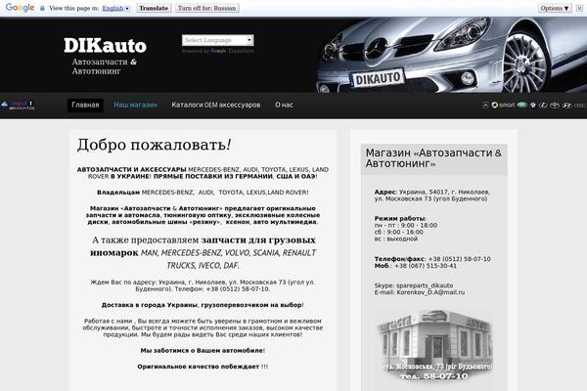
Task: Click the Skype name spareparts_dikauto
Action: coord(425,285)
